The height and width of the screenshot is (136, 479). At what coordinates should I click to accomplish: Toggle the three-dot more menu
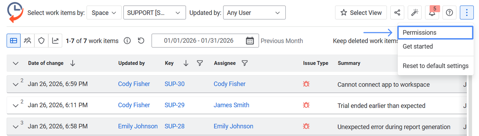(x=467, y=12)
